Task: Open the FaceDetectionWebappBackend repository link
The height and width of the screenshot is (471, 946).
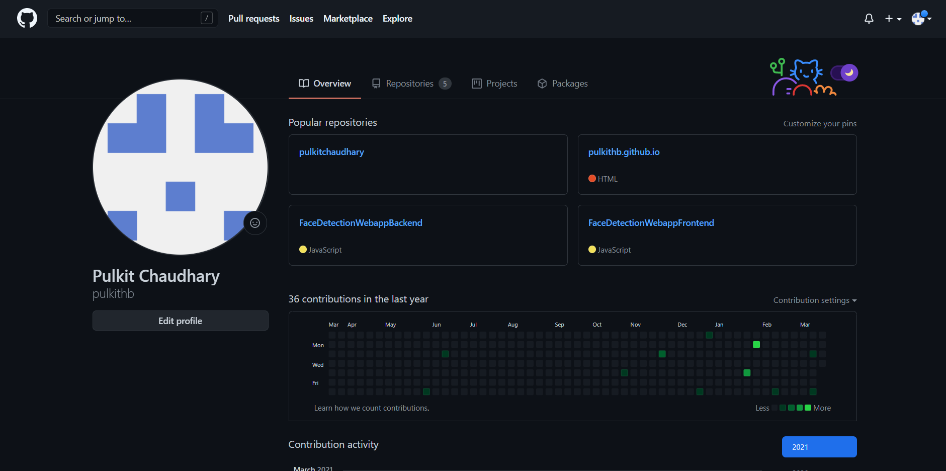Action: [361, 223]
